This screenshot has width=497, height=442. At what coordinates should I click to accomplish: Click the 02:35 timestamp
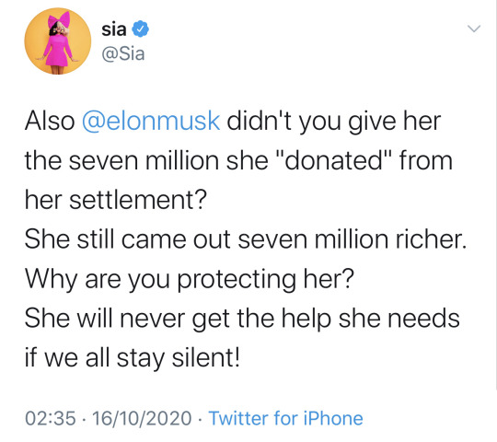pos(51,417)
